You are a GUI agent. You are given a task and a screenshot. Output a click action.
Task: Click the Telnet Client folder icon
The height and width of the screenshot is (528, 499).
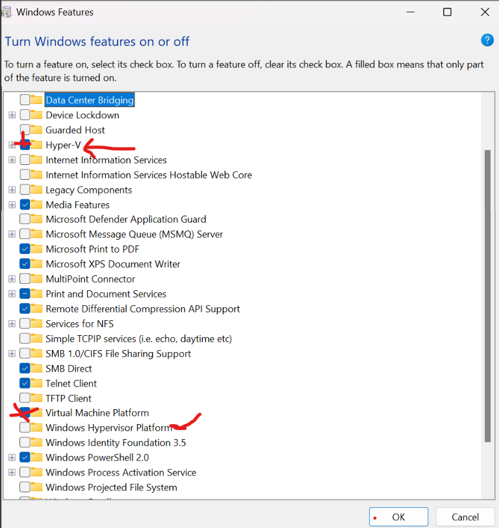coord(36,383)
